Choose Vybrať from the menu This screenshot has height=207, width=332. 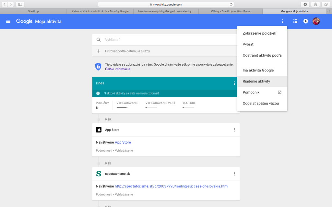tap(262, 44)
